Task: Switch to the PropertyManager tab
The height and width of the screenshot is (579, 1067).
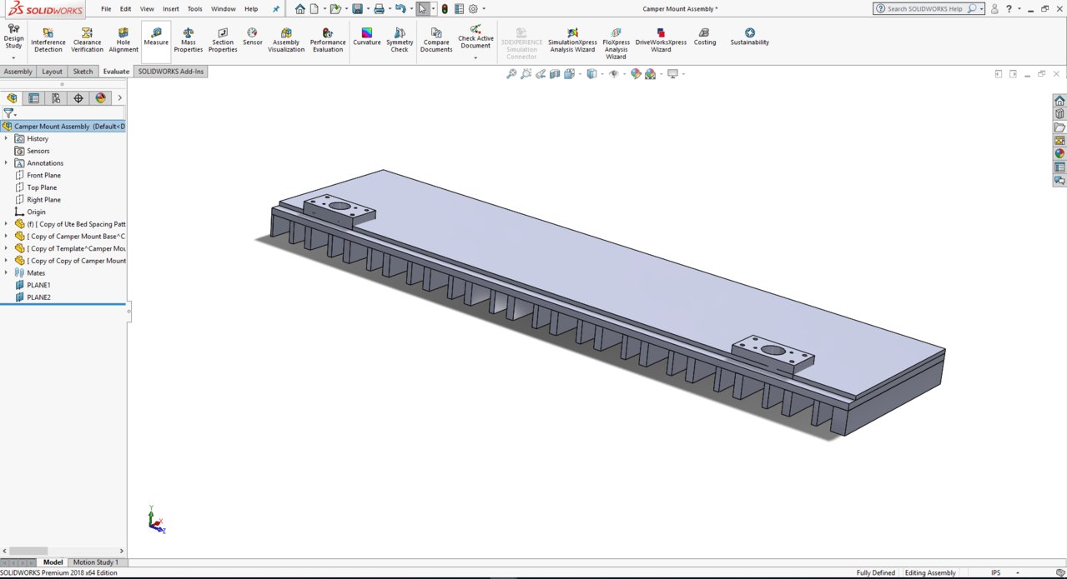Action: 34,98
